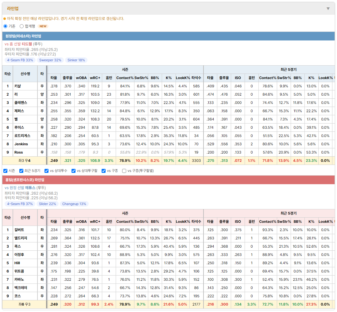Uncheck the 시즌 checkbox

6,171
